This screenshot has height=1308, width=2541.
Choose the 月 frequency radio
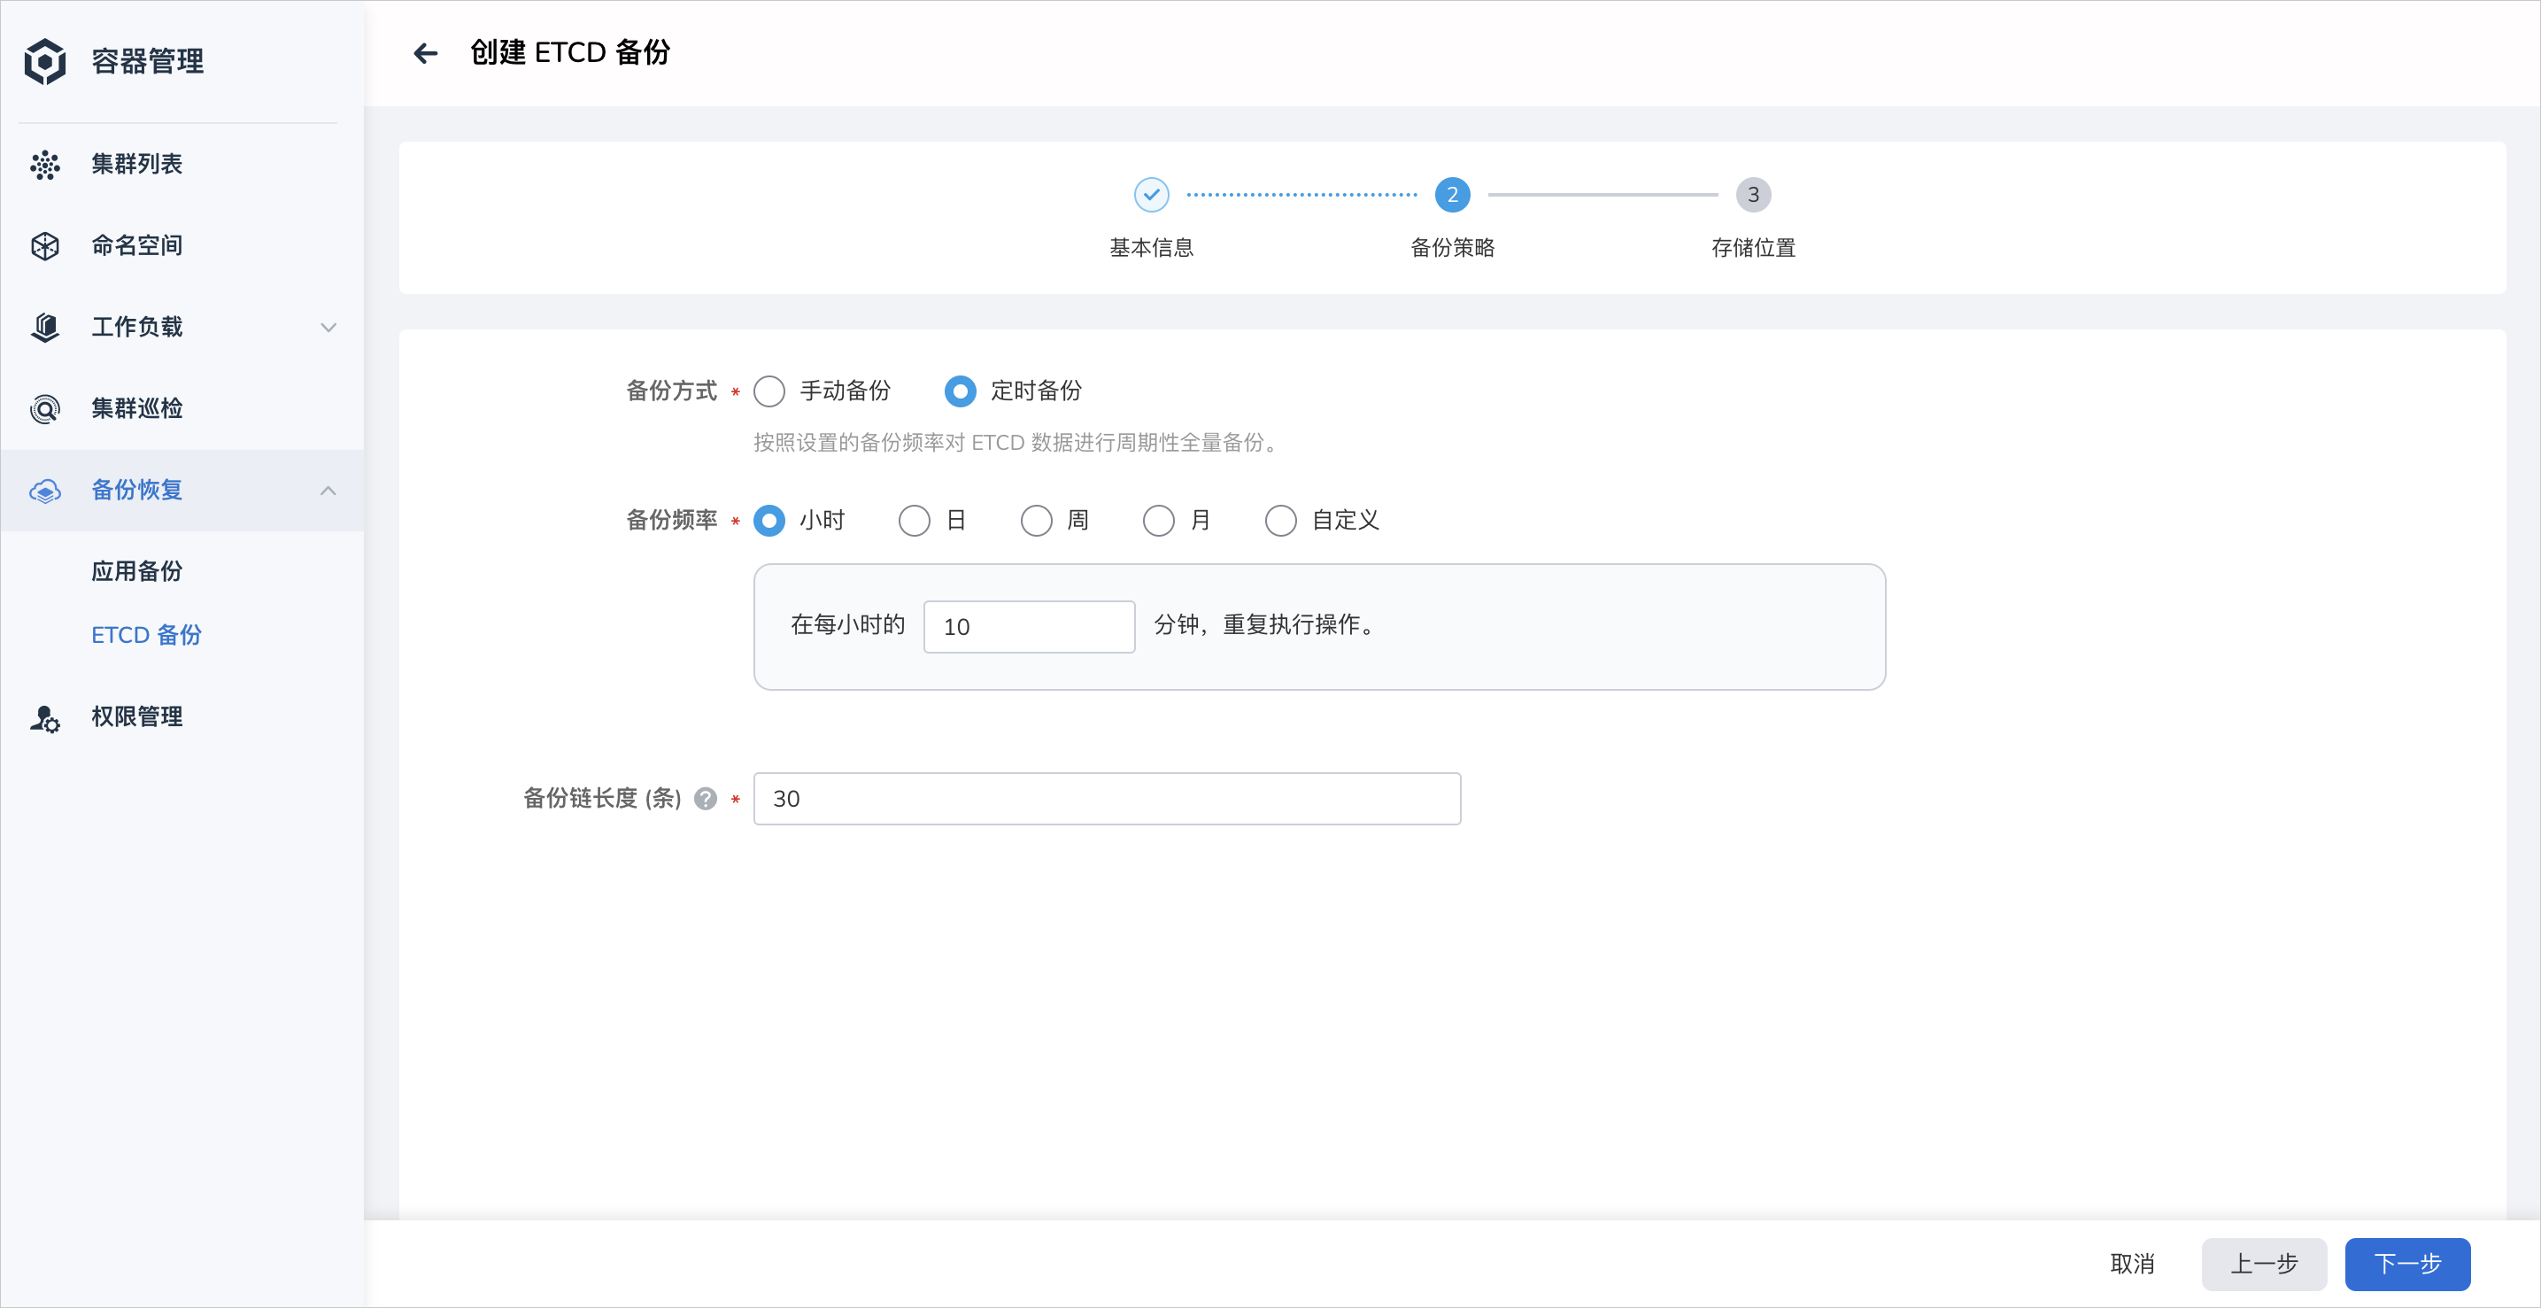[x=1159, y=521]
